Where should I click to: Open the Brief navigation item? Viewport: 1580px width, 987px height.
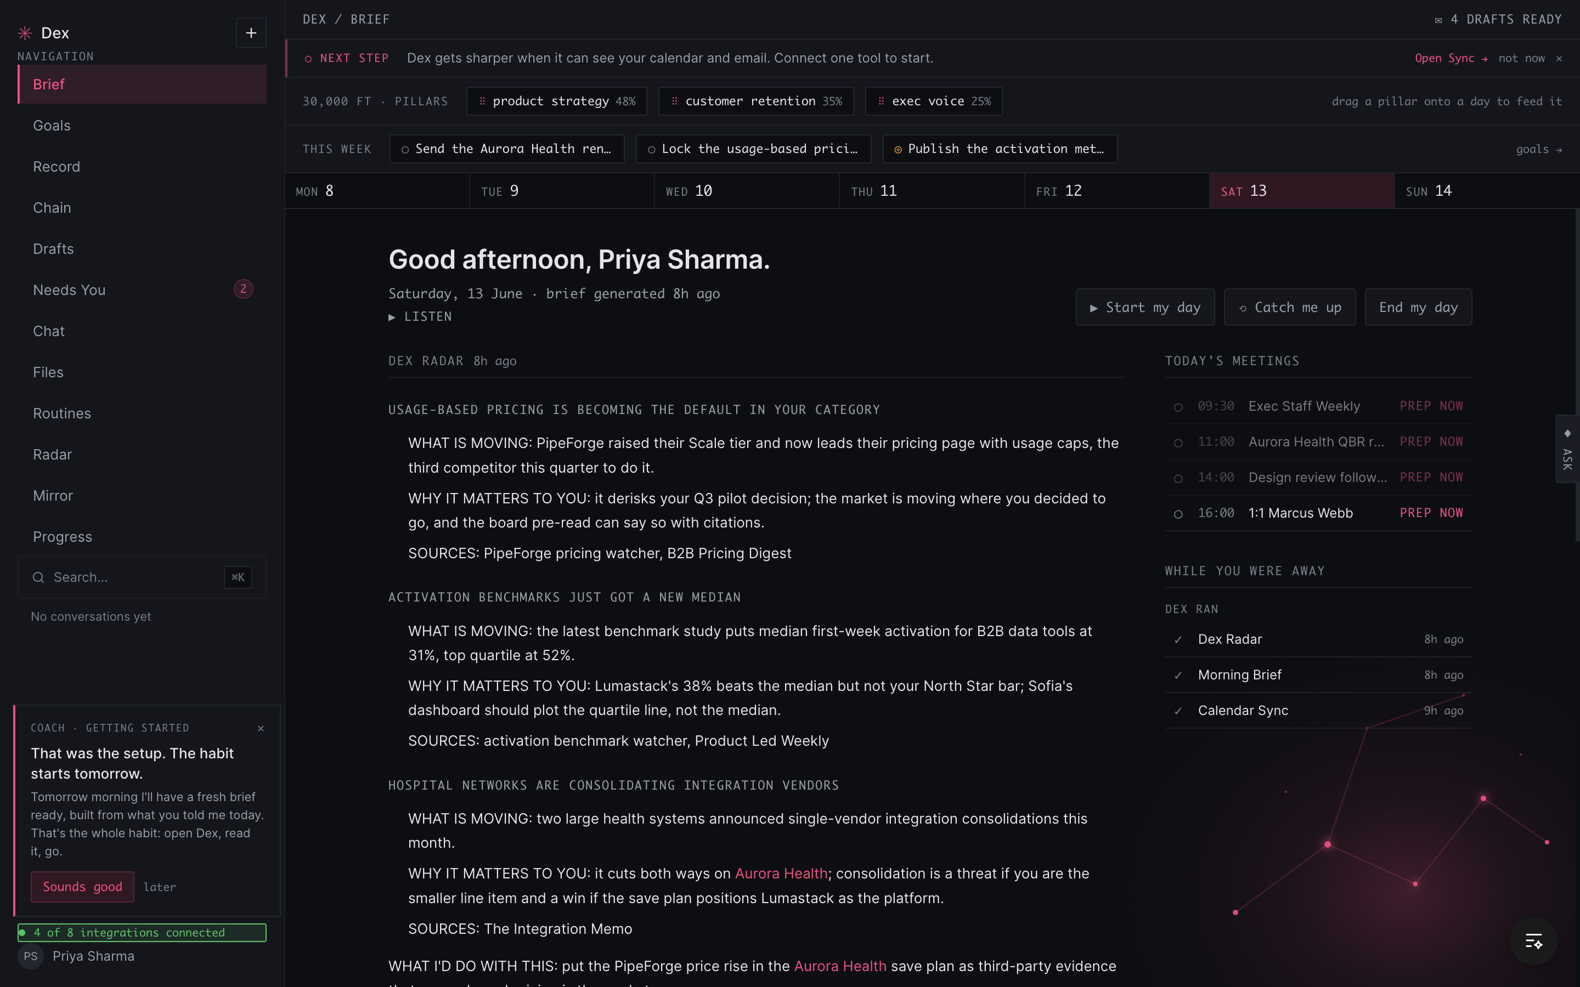142,84
